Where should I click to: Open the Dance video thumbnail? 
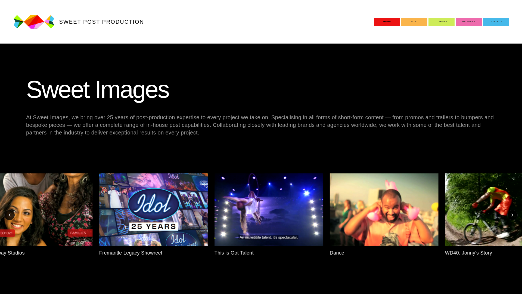pyautogui.click(x=384, y=210)
